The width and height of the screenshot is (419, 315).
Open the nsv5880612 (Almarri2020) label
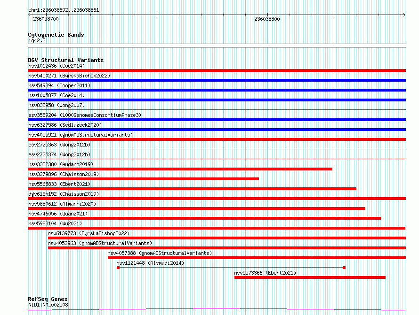[62, 204]
